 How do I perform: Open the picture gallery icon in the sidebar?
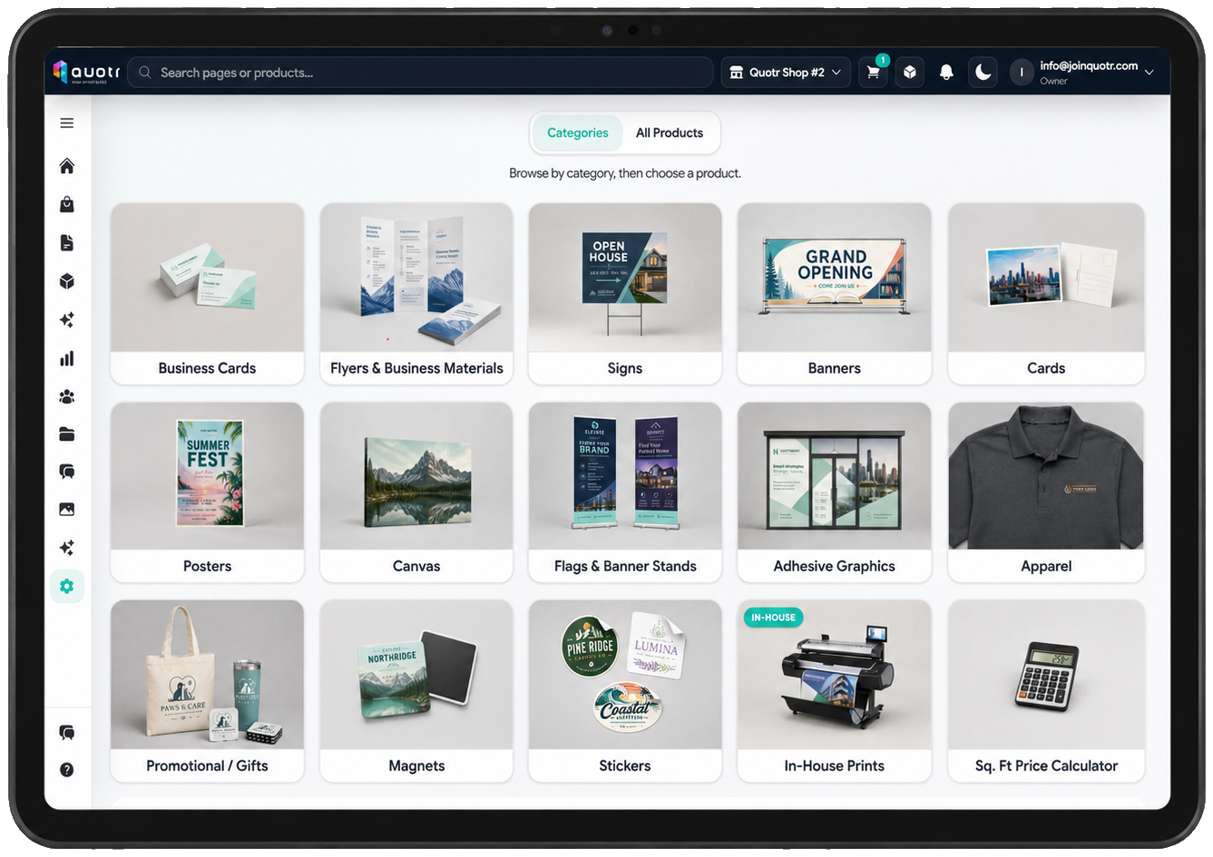[66, 510]
